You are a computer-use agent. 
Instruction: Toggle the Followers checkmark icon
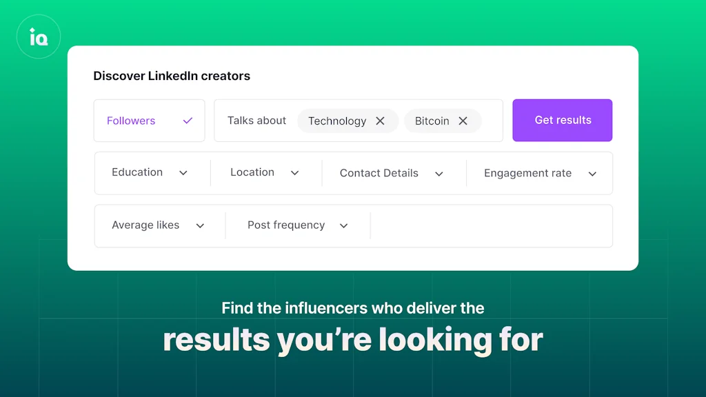[188, 121]
